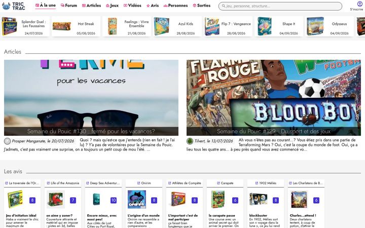Click the 1902 Méliès game cover

click(259, 200)
